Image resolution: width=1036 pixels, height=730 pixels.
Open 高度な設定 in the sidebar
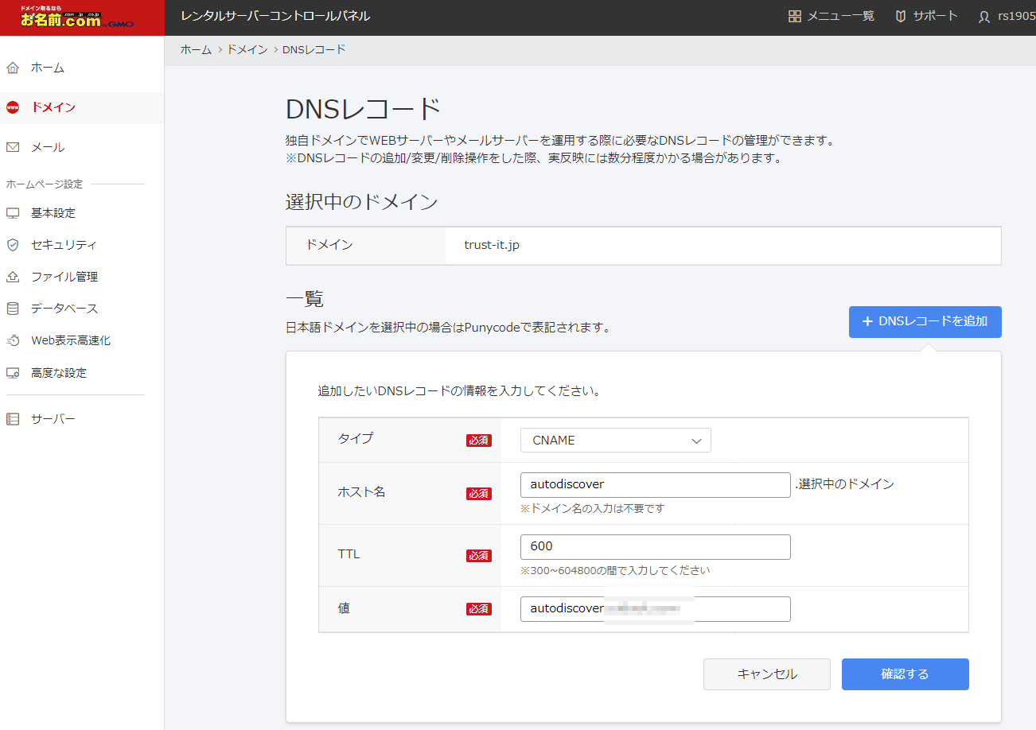pyautogui.click(x=59, y=372)
